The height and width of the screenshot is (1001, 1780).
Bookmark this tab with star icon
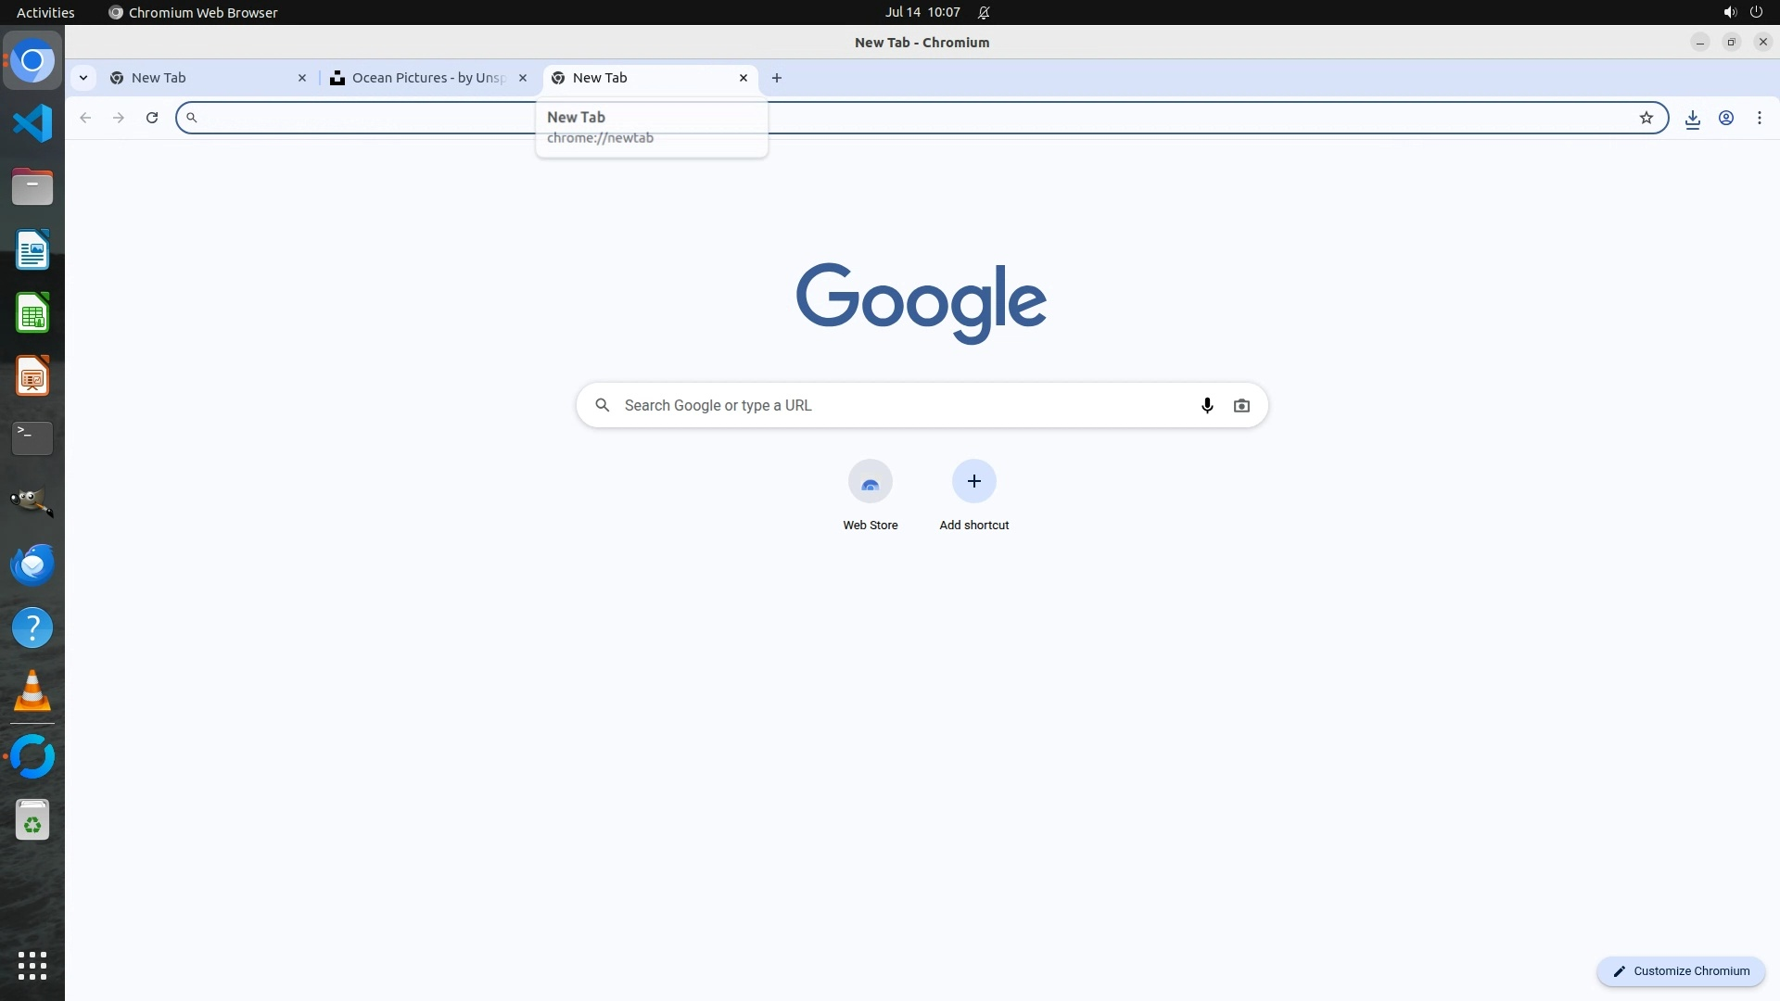(x=1646, y=118)
